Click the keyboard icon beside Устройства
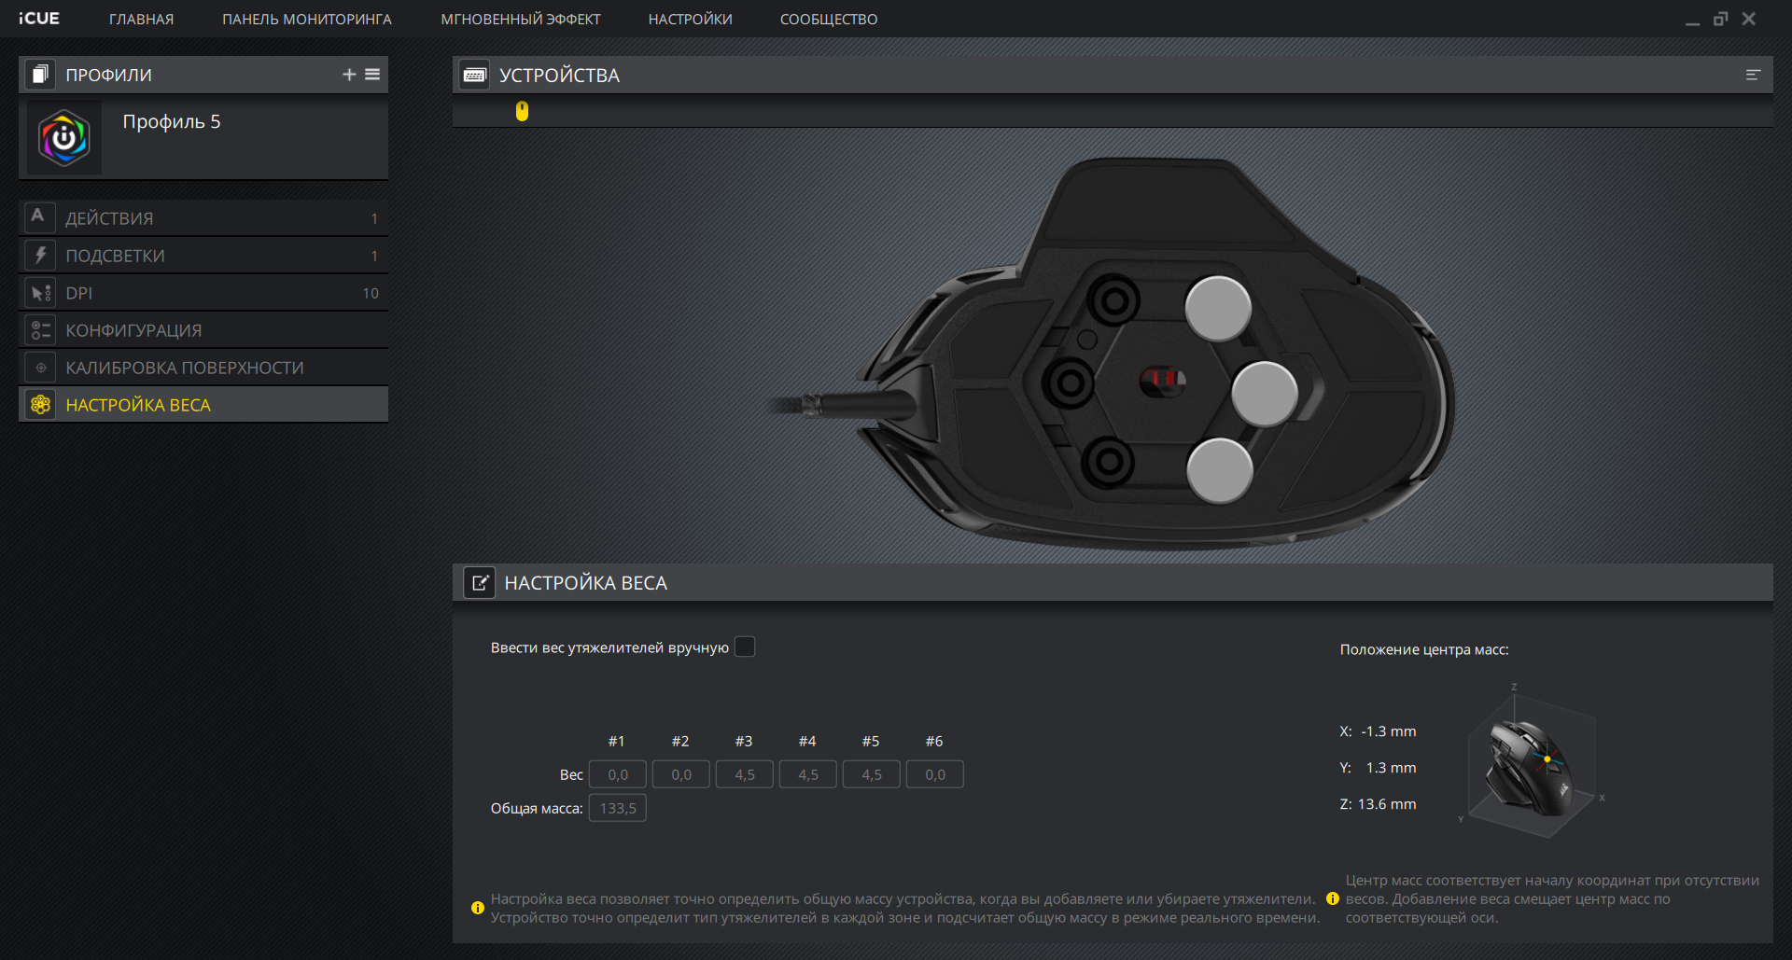Image resolution: width=1792 pixels, height=960 pixels. pos(474,75)
